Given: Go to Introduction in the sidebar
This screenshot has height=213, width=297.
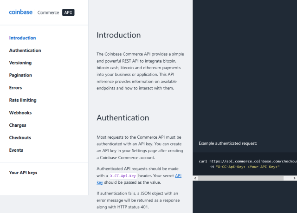Looking at the screenshot, I should pos(22,38).
